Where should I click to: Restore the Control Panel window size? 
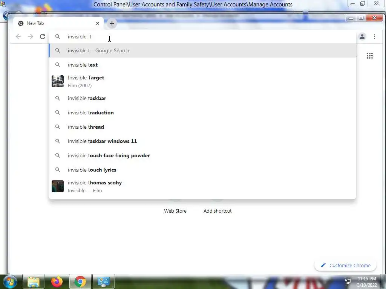point(363,4)
